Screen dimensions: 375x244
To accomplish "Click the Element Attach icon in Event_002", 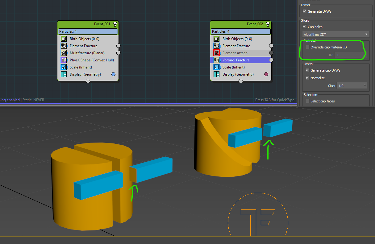I will point(217,53).
